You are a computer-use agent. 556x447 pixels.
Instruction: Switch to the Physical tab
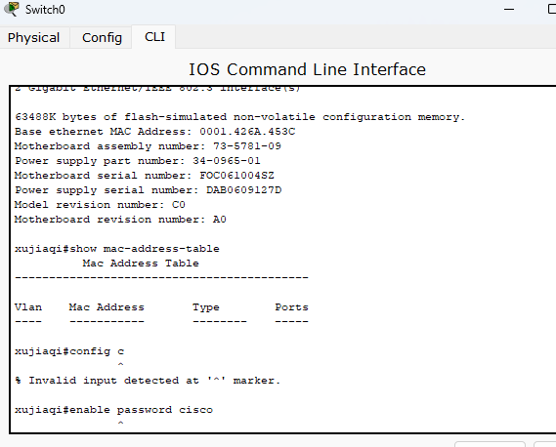33,37
